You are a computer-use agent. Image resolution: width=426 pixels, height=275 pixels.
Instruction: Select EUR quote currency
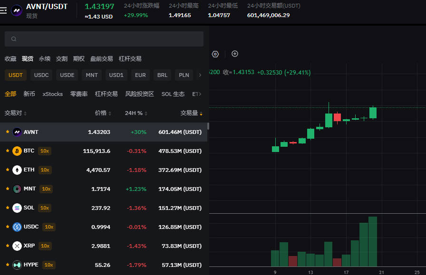point(140,75)
